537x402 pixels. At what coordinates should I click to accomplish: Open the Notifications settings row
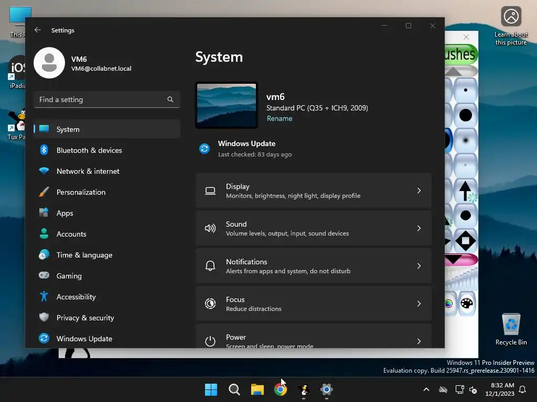click(x=314, y=265)
